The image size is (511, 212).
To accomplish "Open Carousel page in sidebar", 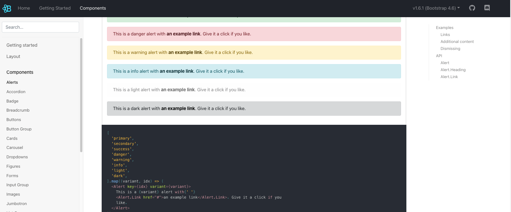I will (x=15, y=148).
